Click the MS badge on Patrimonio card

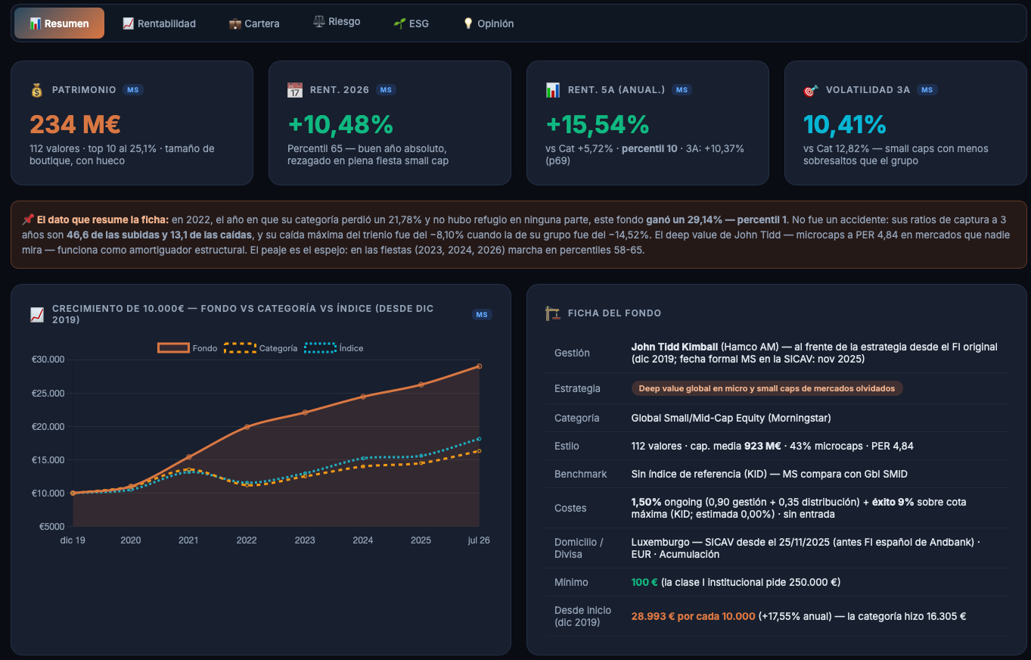(x=133, y=90)
